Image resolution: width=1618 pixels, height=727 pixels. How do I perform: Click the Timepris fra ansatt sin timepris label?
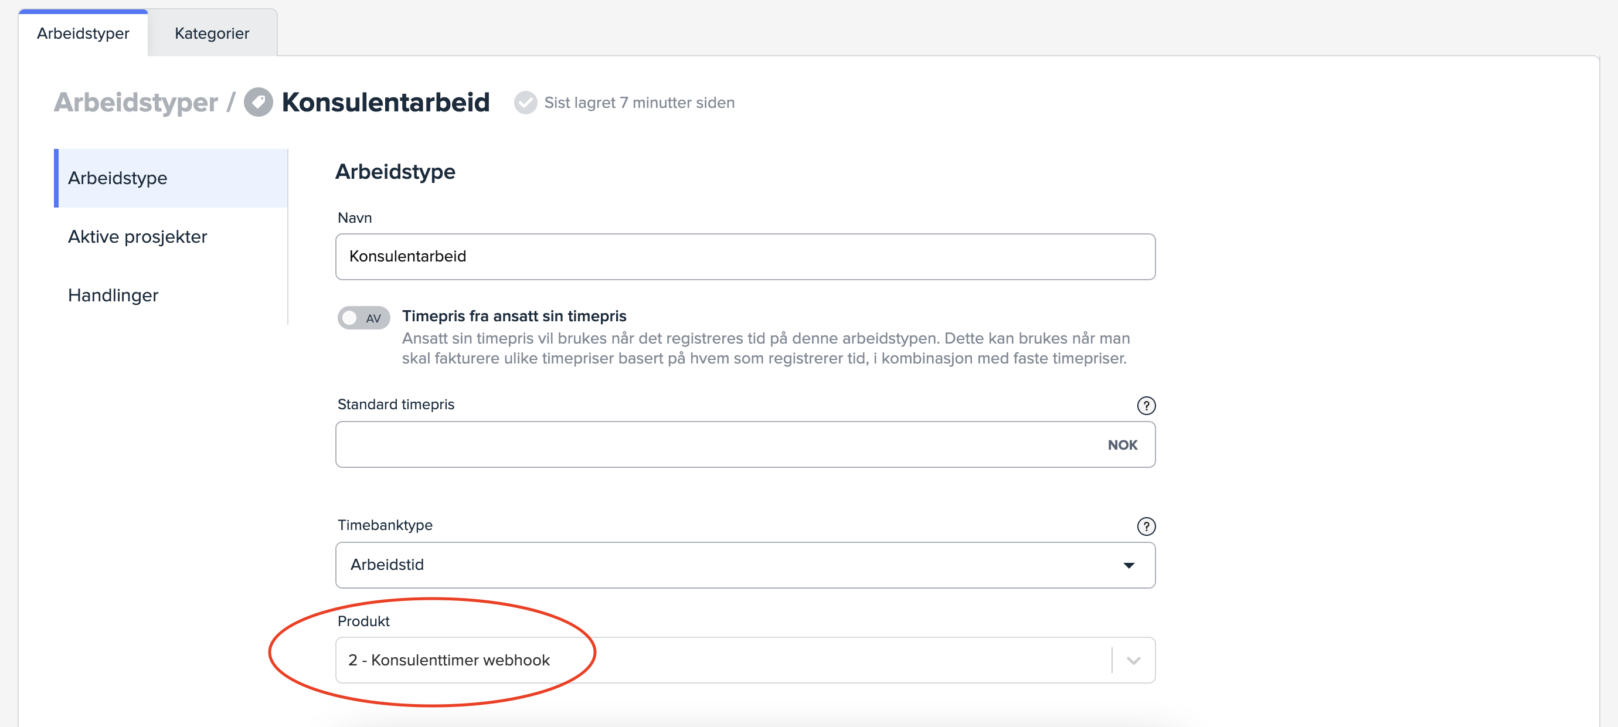(x=514, y=316)
